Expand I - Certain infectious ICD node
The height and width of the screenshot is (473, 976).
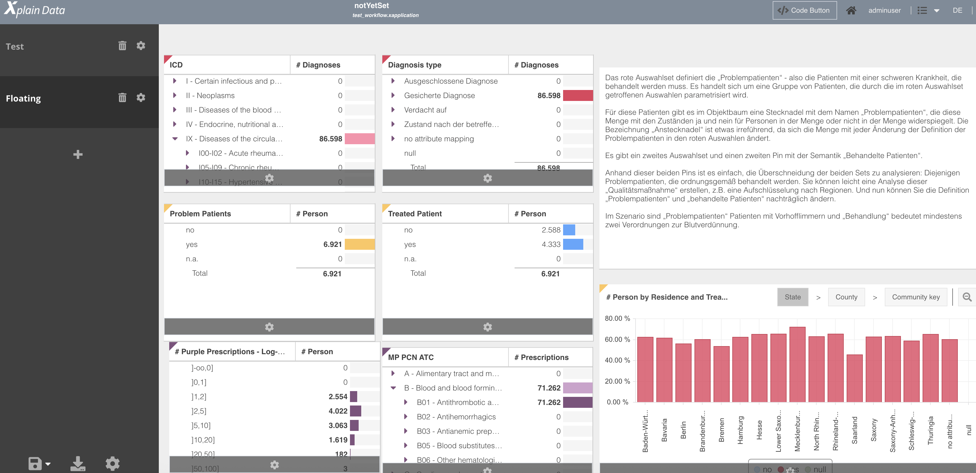point(175,81)
